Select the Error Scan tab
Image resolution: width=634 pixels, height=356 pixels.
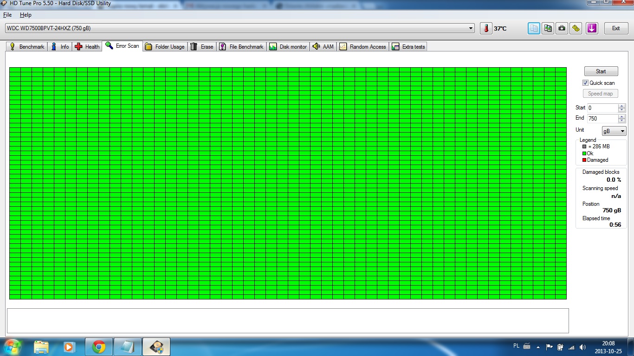click(122, 46)
